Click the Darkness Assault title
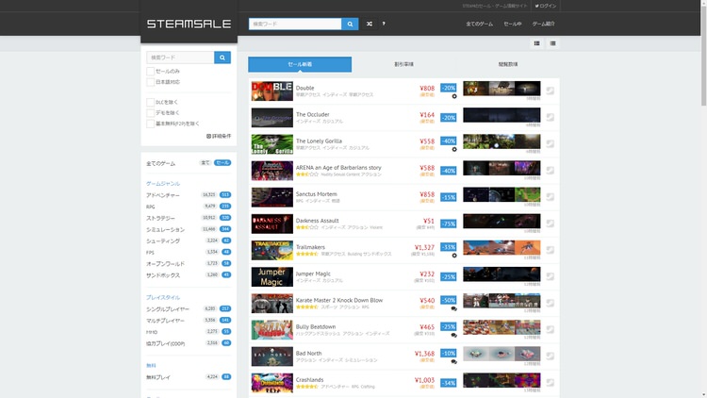Viewport: 707px width, 398px height. (x=317, y=221)
